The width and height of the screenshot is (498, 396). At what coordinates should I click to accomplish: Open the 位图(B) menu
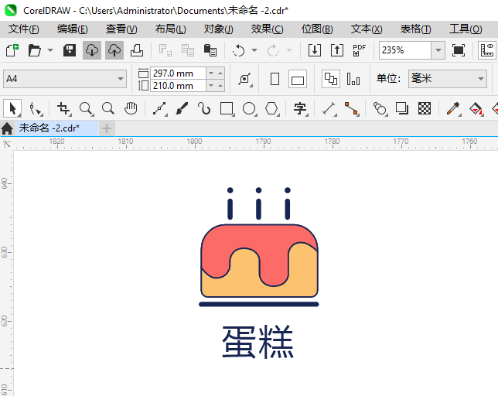click(317, 29)
